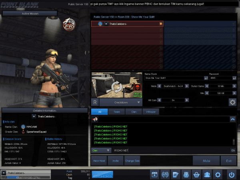Click clan emblem in ThatsCalebers- room slot
Screen dimensions: 240x180
[x=100, y=24]
